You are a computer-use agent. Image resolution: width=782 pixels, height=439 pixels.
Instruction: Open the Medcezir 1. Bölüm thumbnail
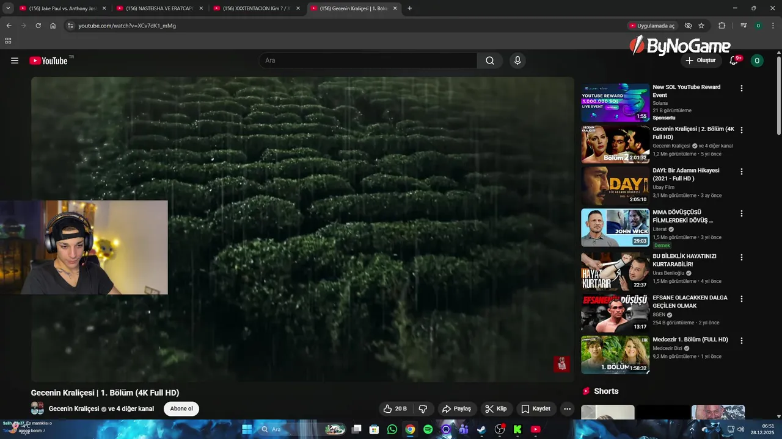click(x=615, y=355)
